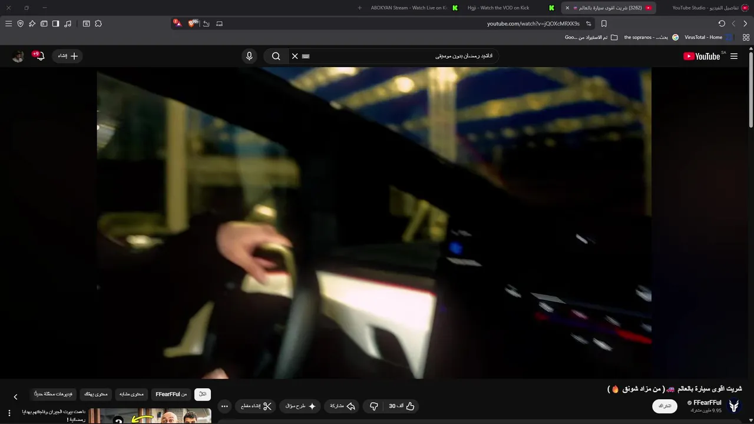
Task: Open the apps grid icon in bookmarks bar
Action: (x=746, y=37)
